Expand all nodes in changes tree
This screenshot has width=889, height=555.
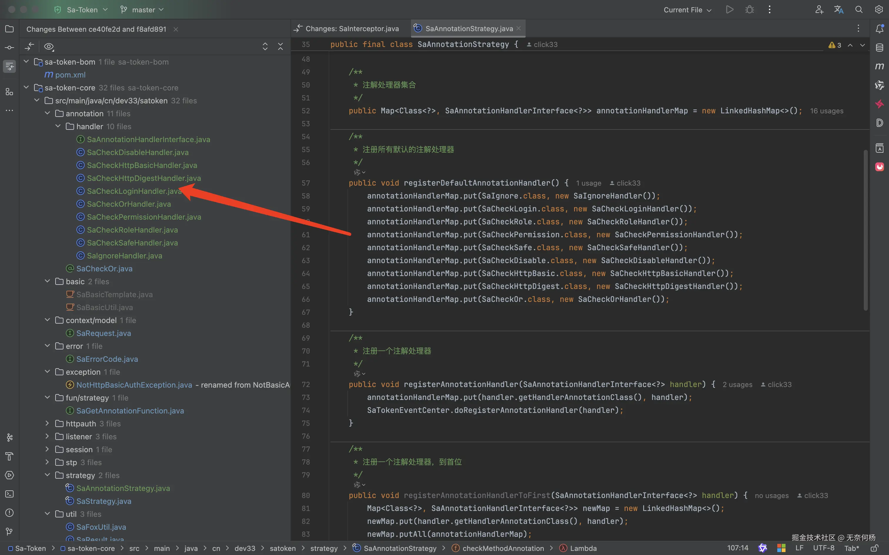tap(265, 47)
